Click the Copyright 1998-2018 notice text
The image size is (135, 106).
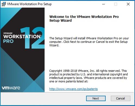point(89,76)
